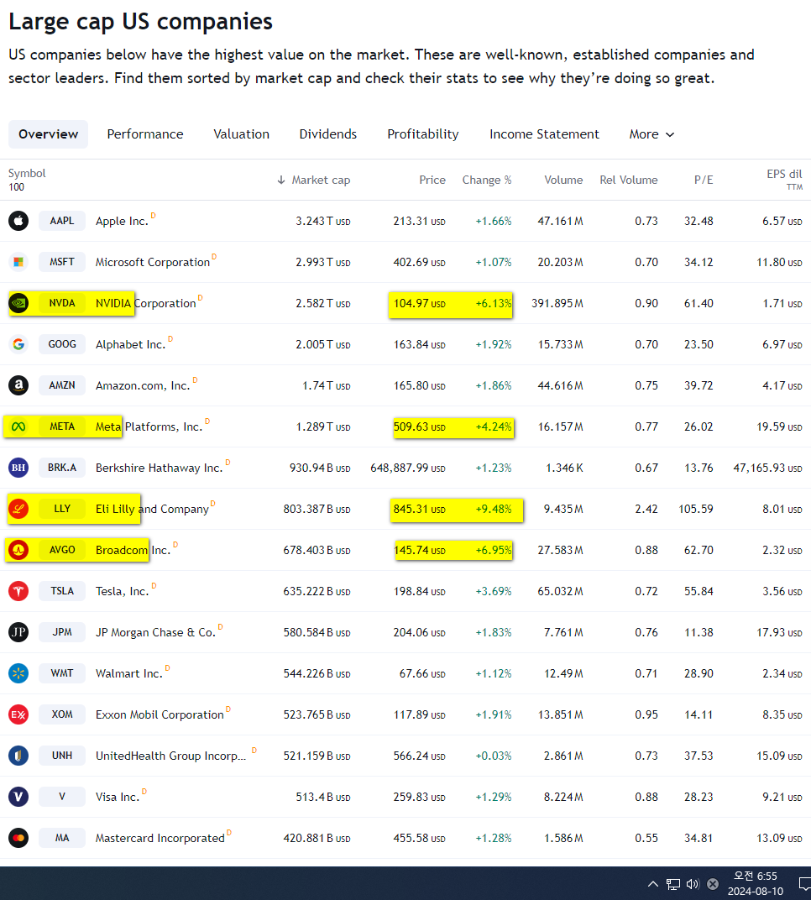Open the NVDA ticker symbol button
The height and width of the screenshot is (900, 811).
(62, 303)
